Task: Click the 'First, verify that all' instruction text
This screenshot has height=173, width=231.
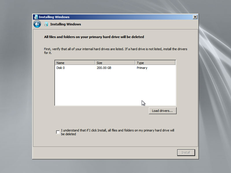Action: 116,51
